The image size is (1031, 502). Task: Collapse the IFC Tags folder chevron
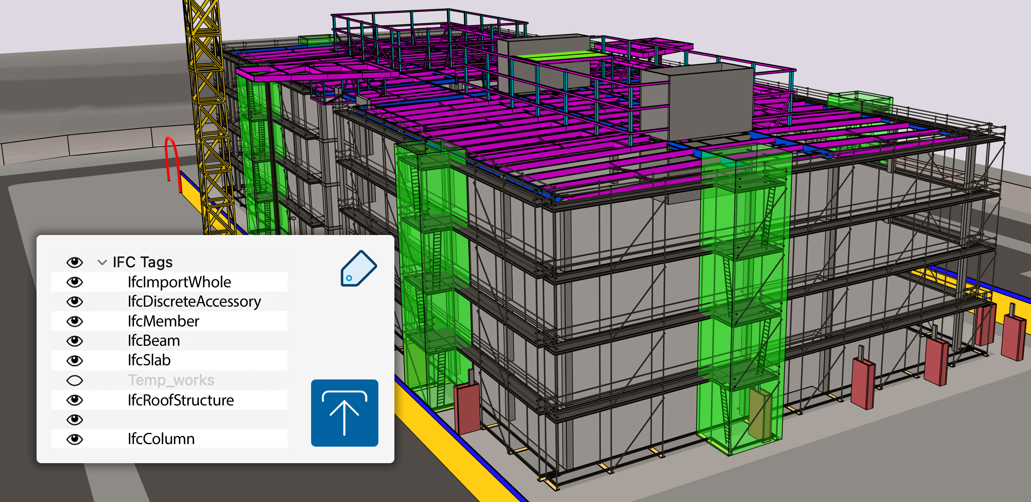tap(102, 263)
